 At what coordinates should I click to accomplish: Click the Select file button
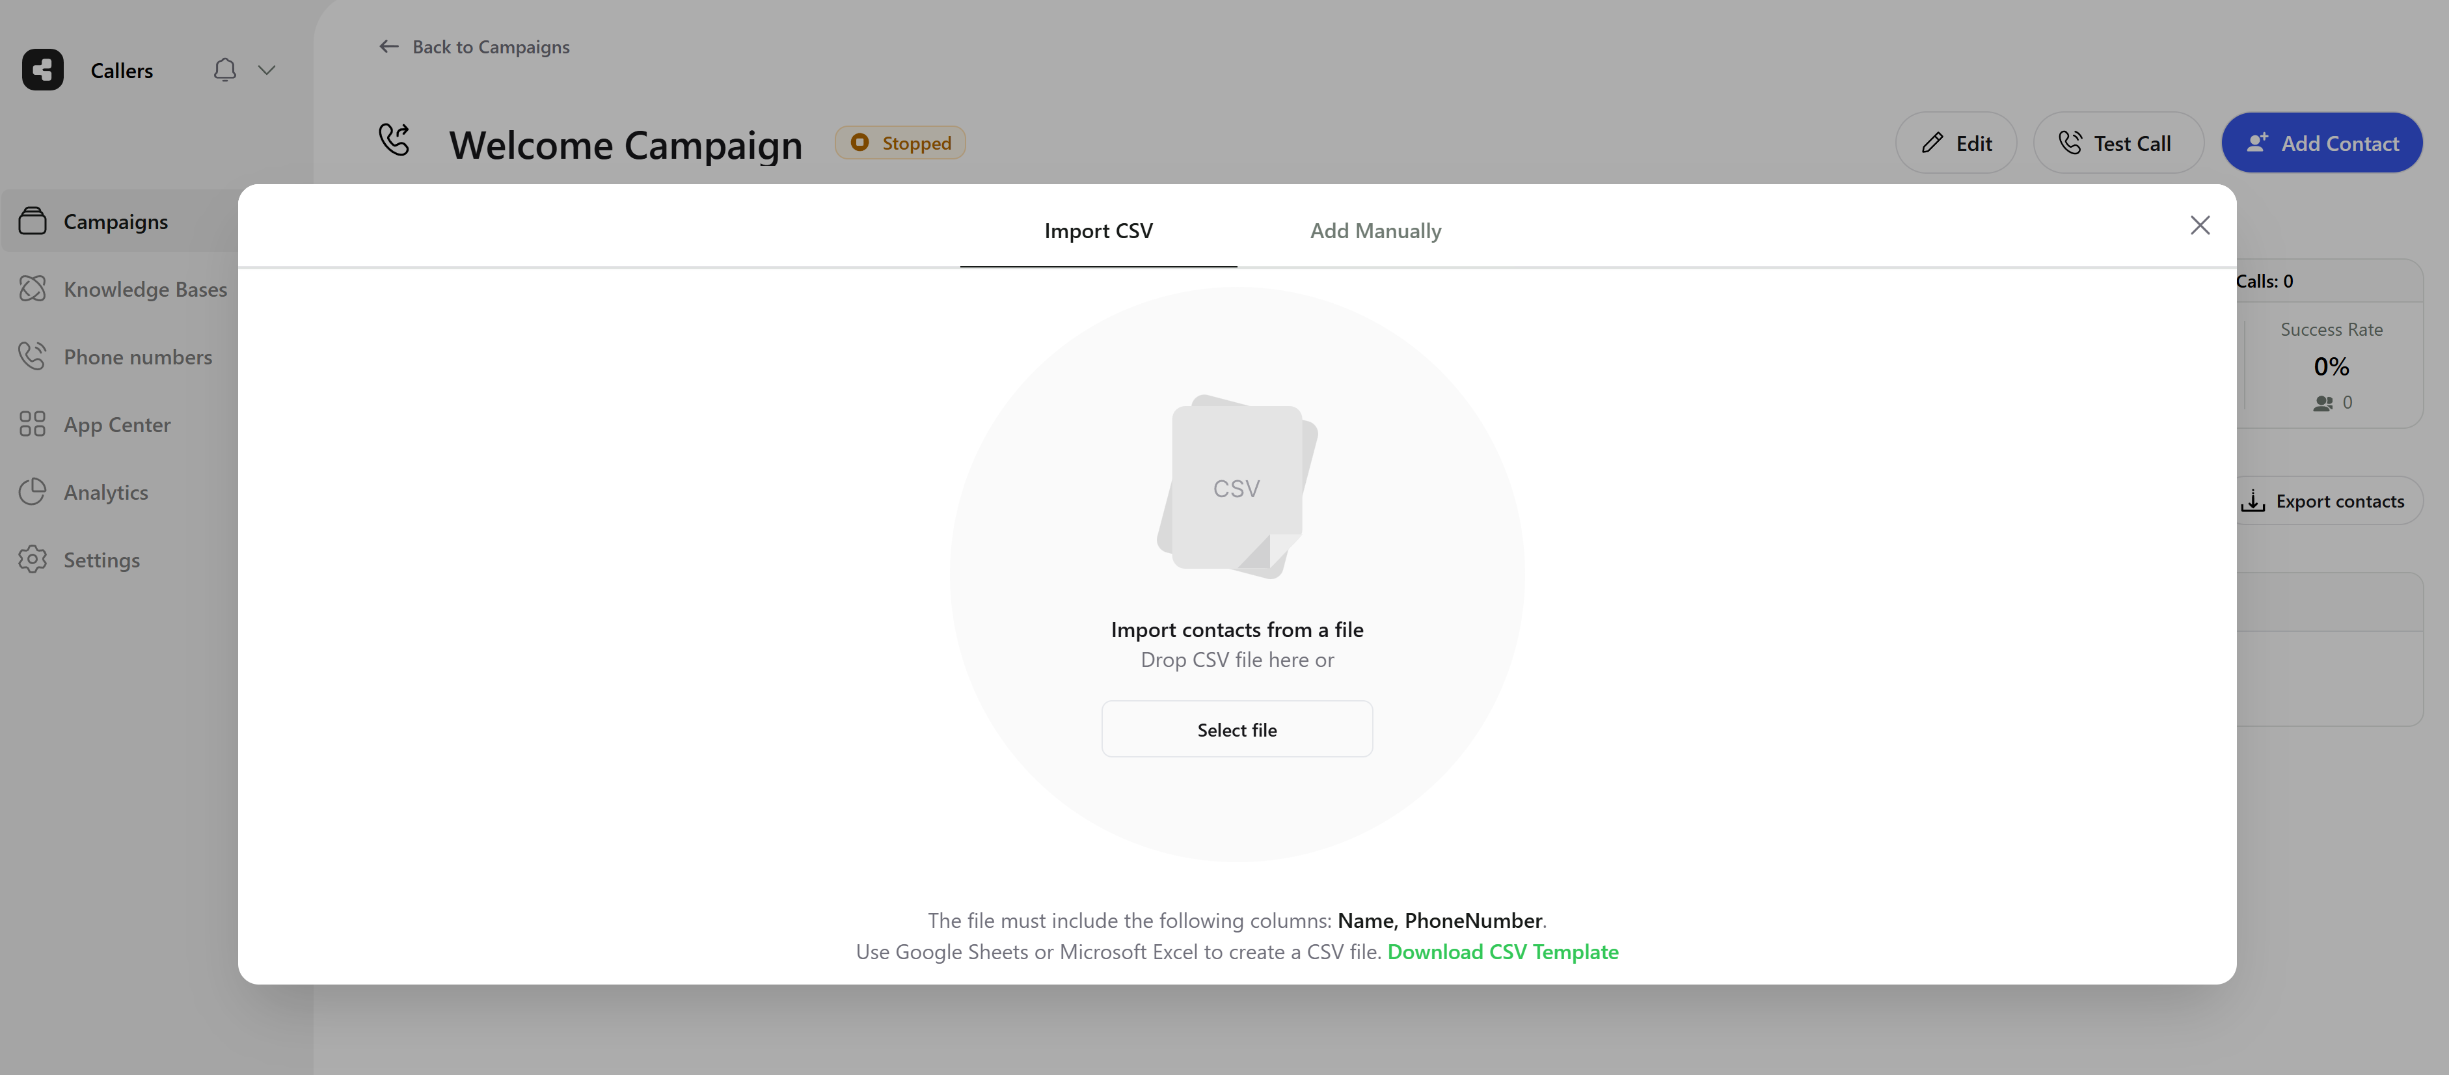[1237, 729]
